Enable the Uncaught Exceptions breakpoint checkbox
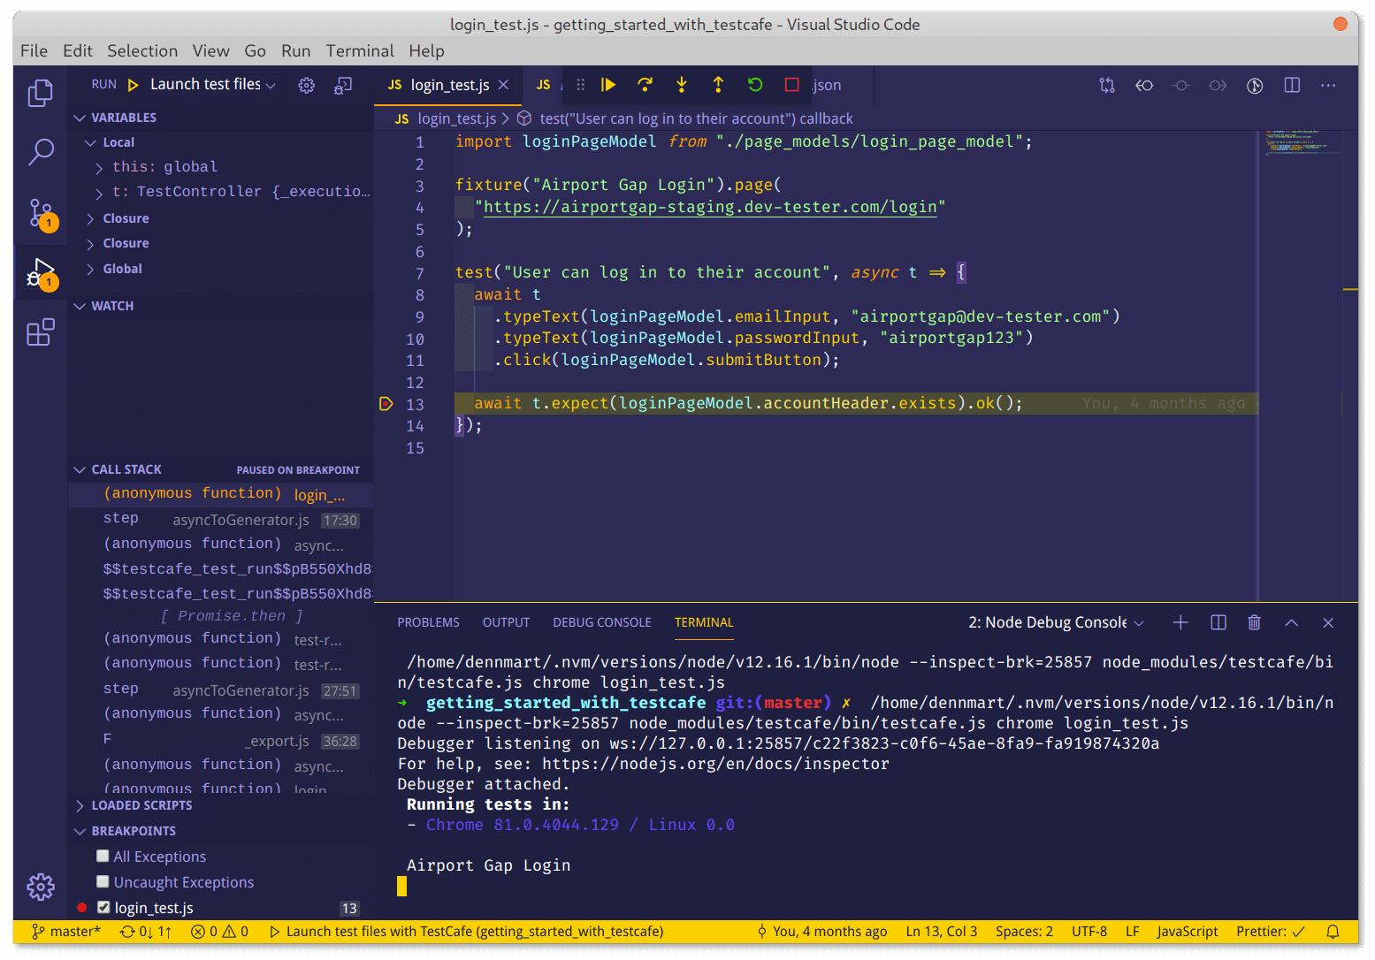 click(x=103, y=881)
